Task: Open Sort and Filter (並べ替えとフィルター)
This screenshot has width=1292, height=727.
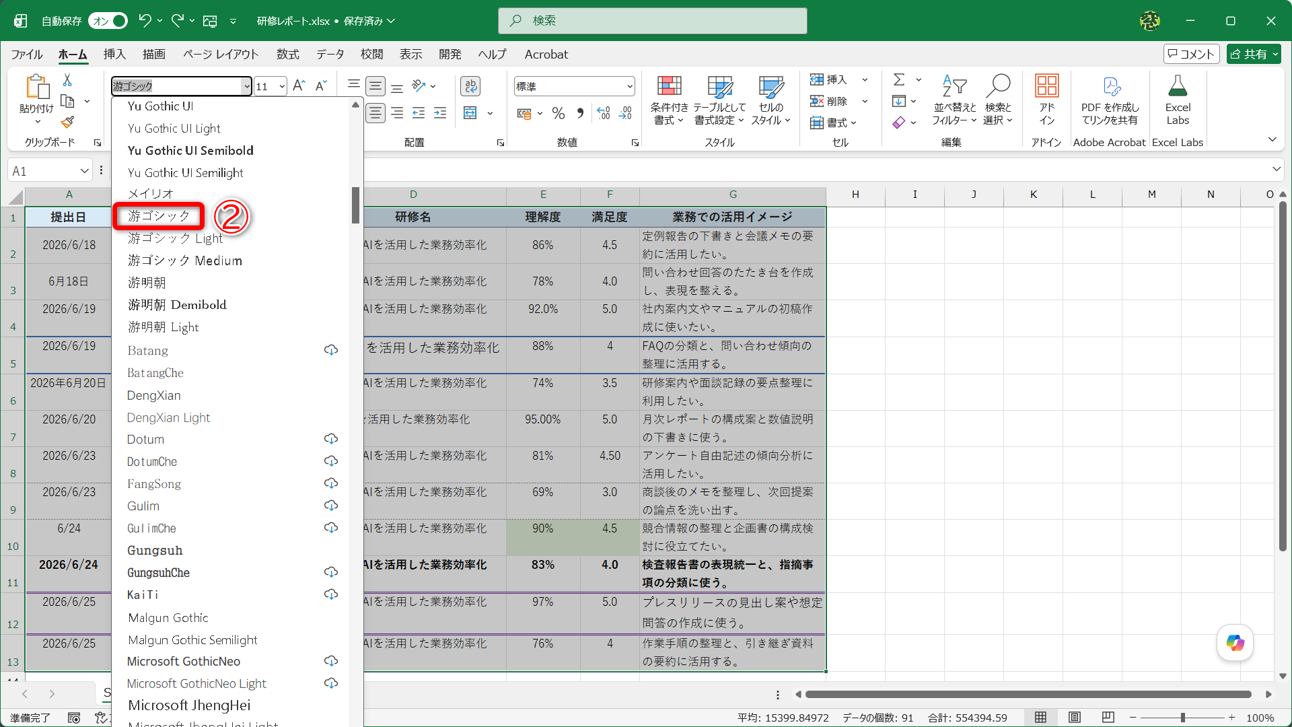Action: pos(954,100)
